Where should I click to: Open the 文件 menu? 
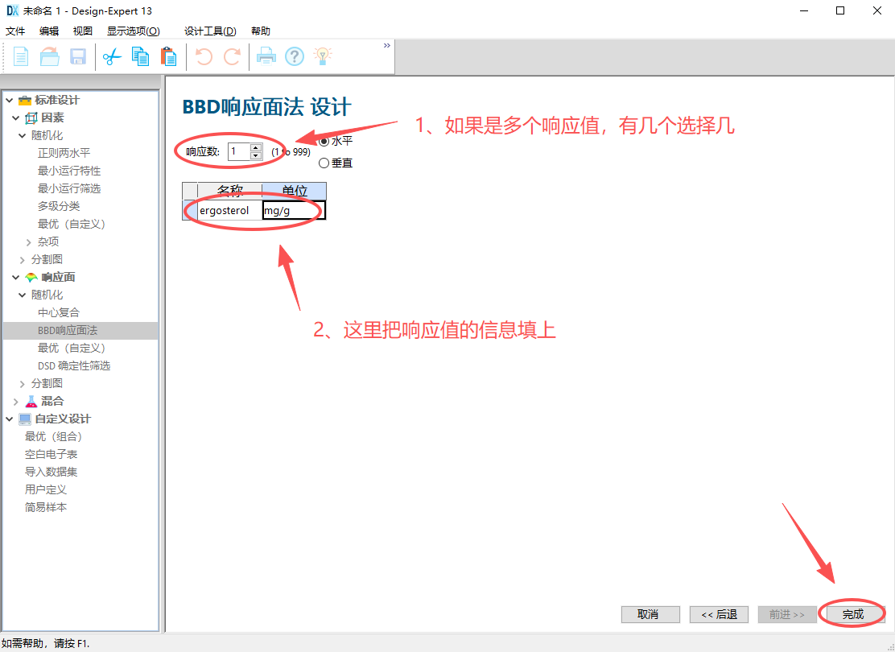14,31
